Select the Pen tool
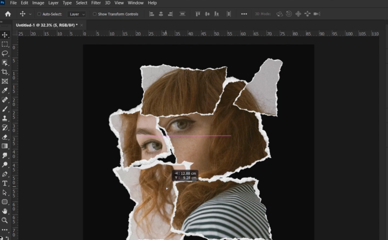This screenshot has height=240, width=388. click(x=5, y=174)
